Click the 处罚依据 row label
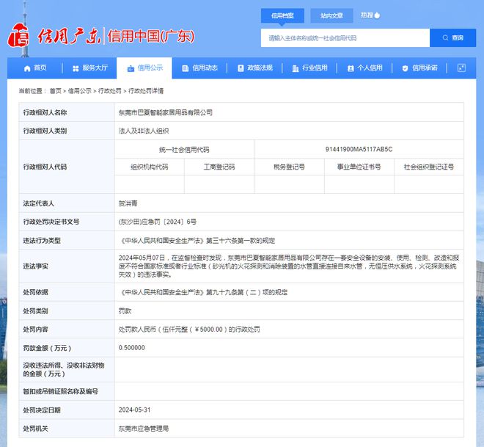Image resolution: width=484 pixels, height=447 pixels. point(35,292)
